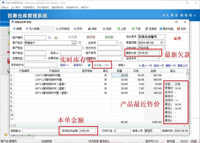Click the 产品名称 column header
This screenshot has height=143, width=200.
tap(54, 71)
